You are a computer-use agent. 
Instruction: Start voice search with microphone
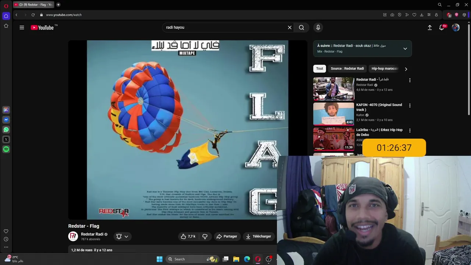coord(318,27)
